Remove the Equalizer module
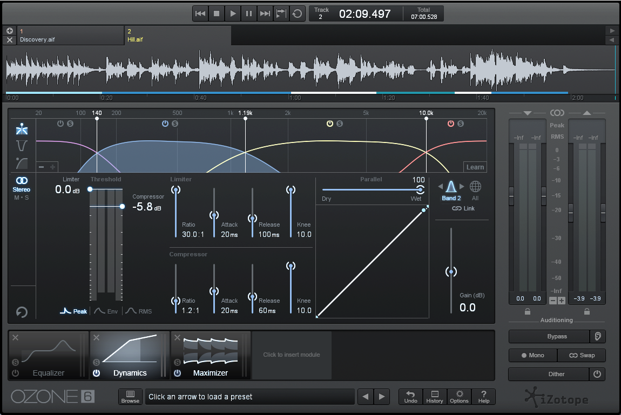The image size is (621, 415). pyautogui.click(x=16, y=337)
